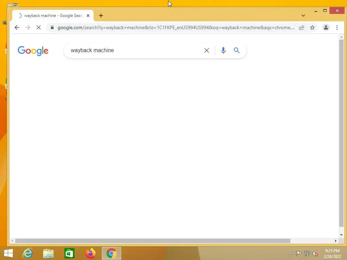Viewport: 347px width, 260px height.
Task: Launch Internet Explorer from taskbar
Action: tap(28, 253)
